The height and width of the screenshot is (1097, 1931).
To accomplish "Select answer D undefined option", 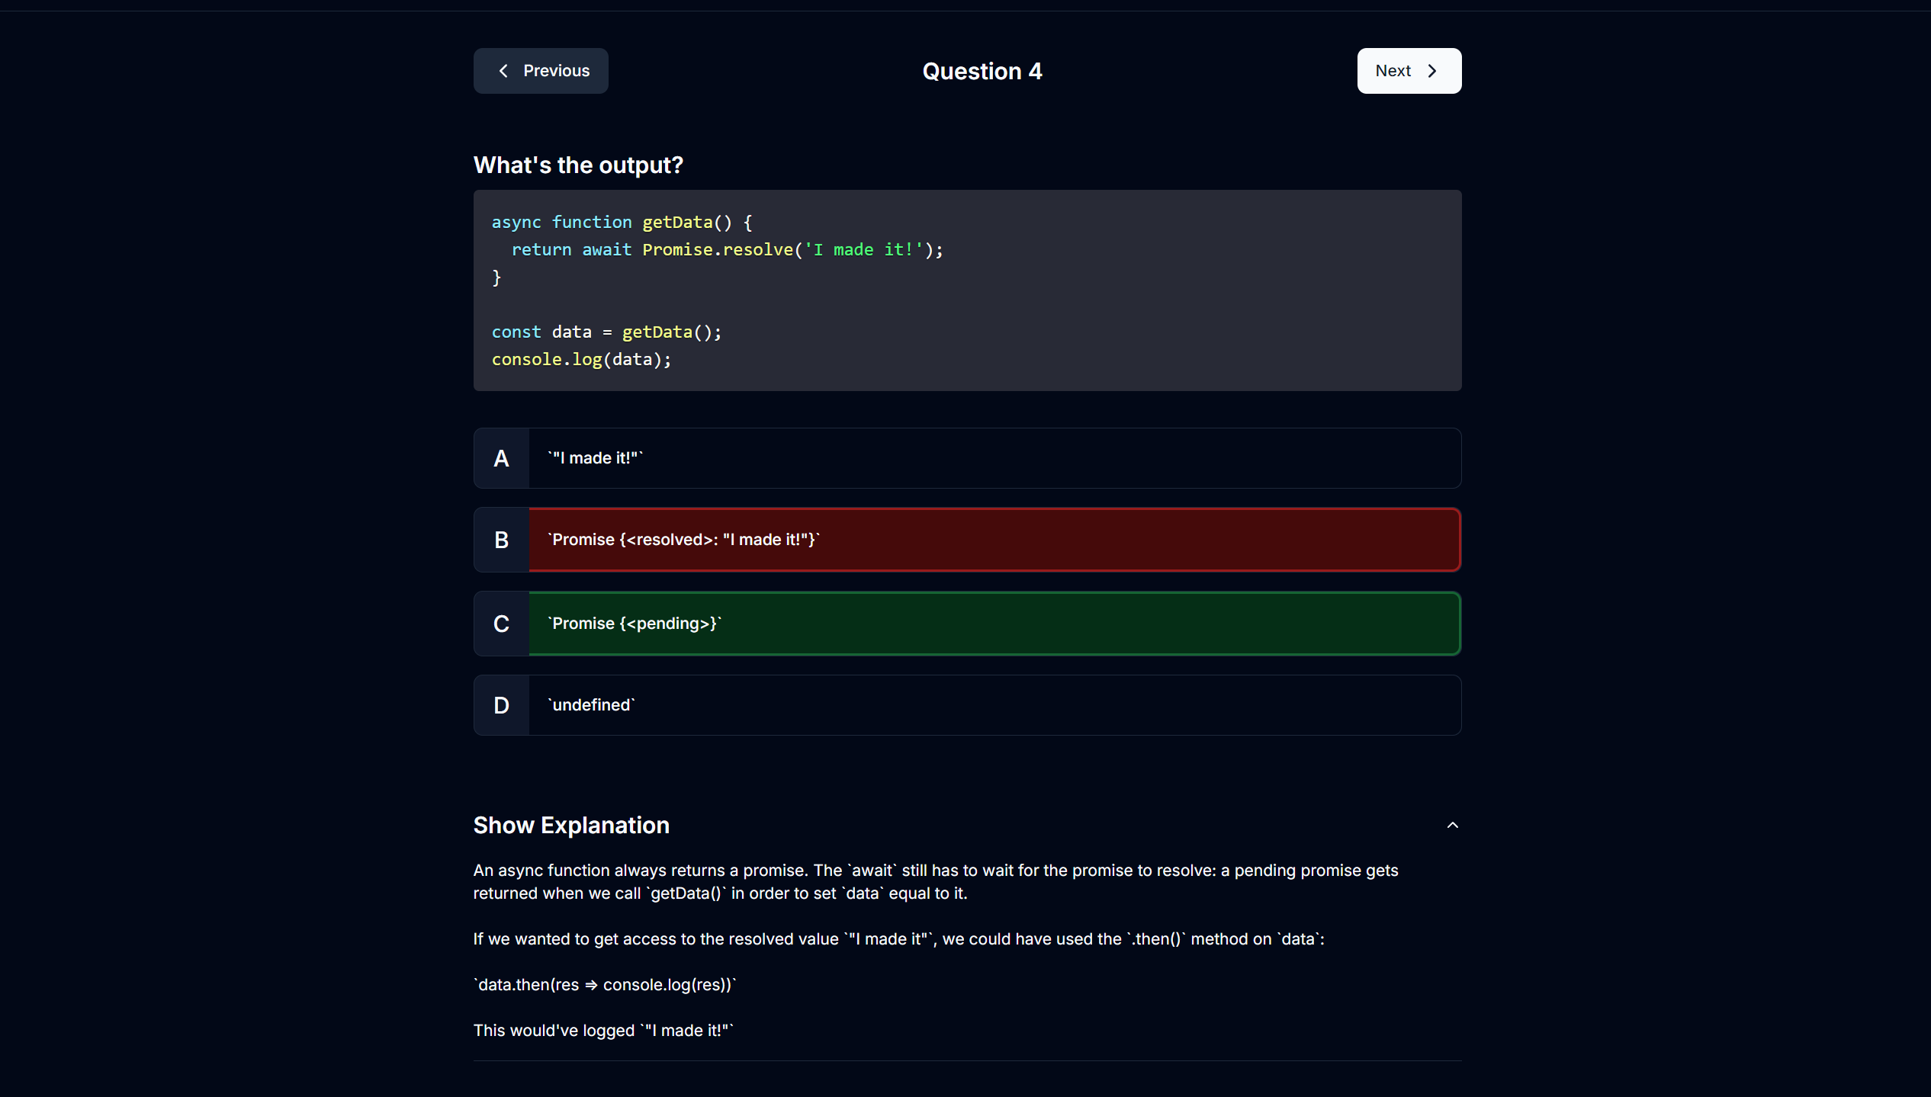I will pyautogui.click(x=967, y=705).
